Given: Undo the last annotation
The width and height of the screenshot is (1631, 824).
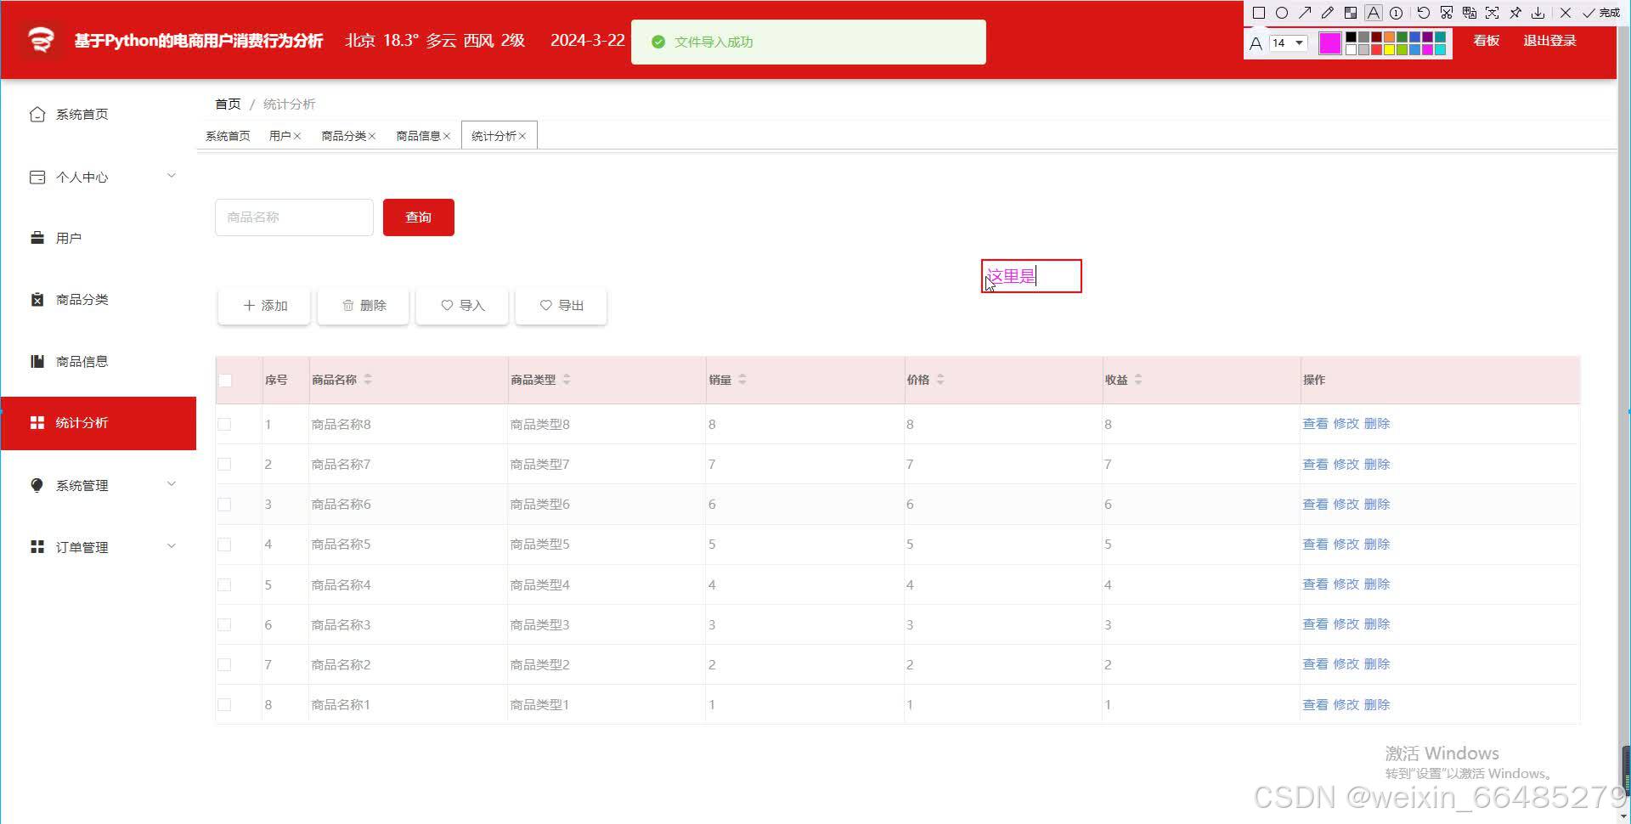Looking at the screenshot, I should 1424,13.
